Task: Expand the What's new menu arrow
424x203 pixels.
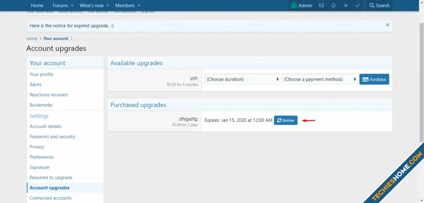Action: click(x=108, y=6)
